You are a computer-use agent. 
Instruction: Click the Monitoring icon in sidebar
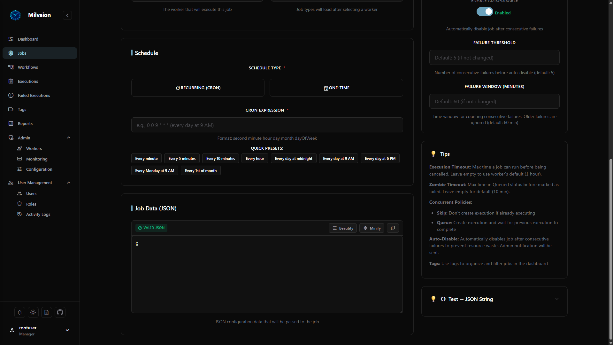point(19,159)
